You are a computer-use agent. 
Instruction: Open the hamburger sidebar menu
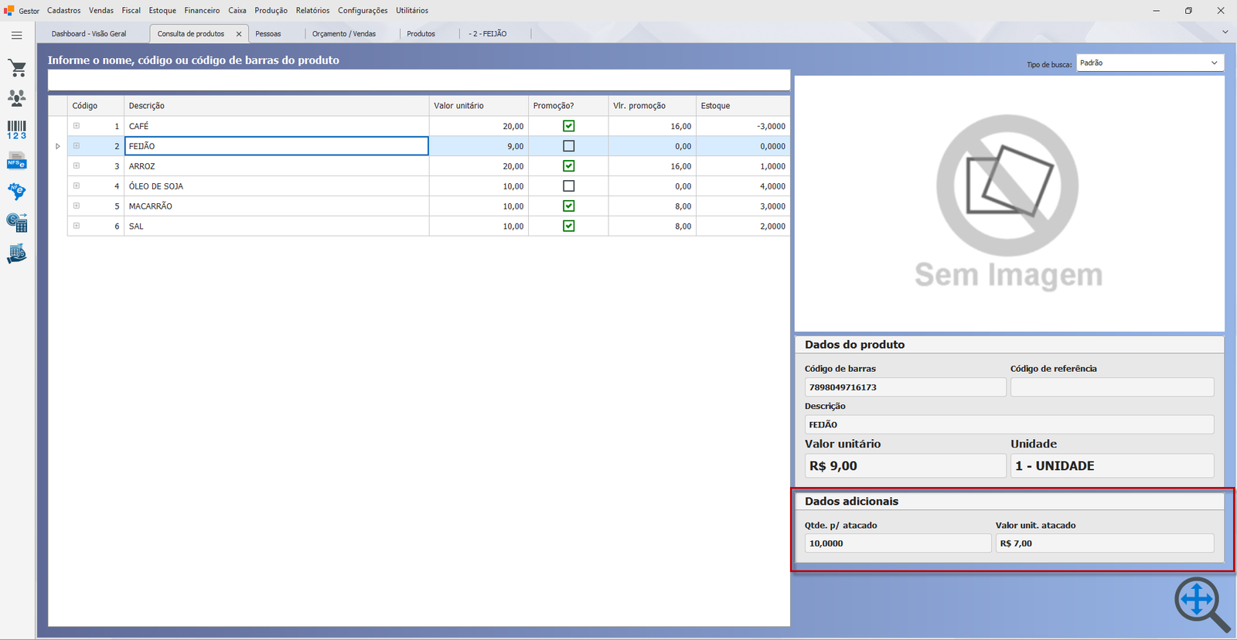tap(16, 36)
